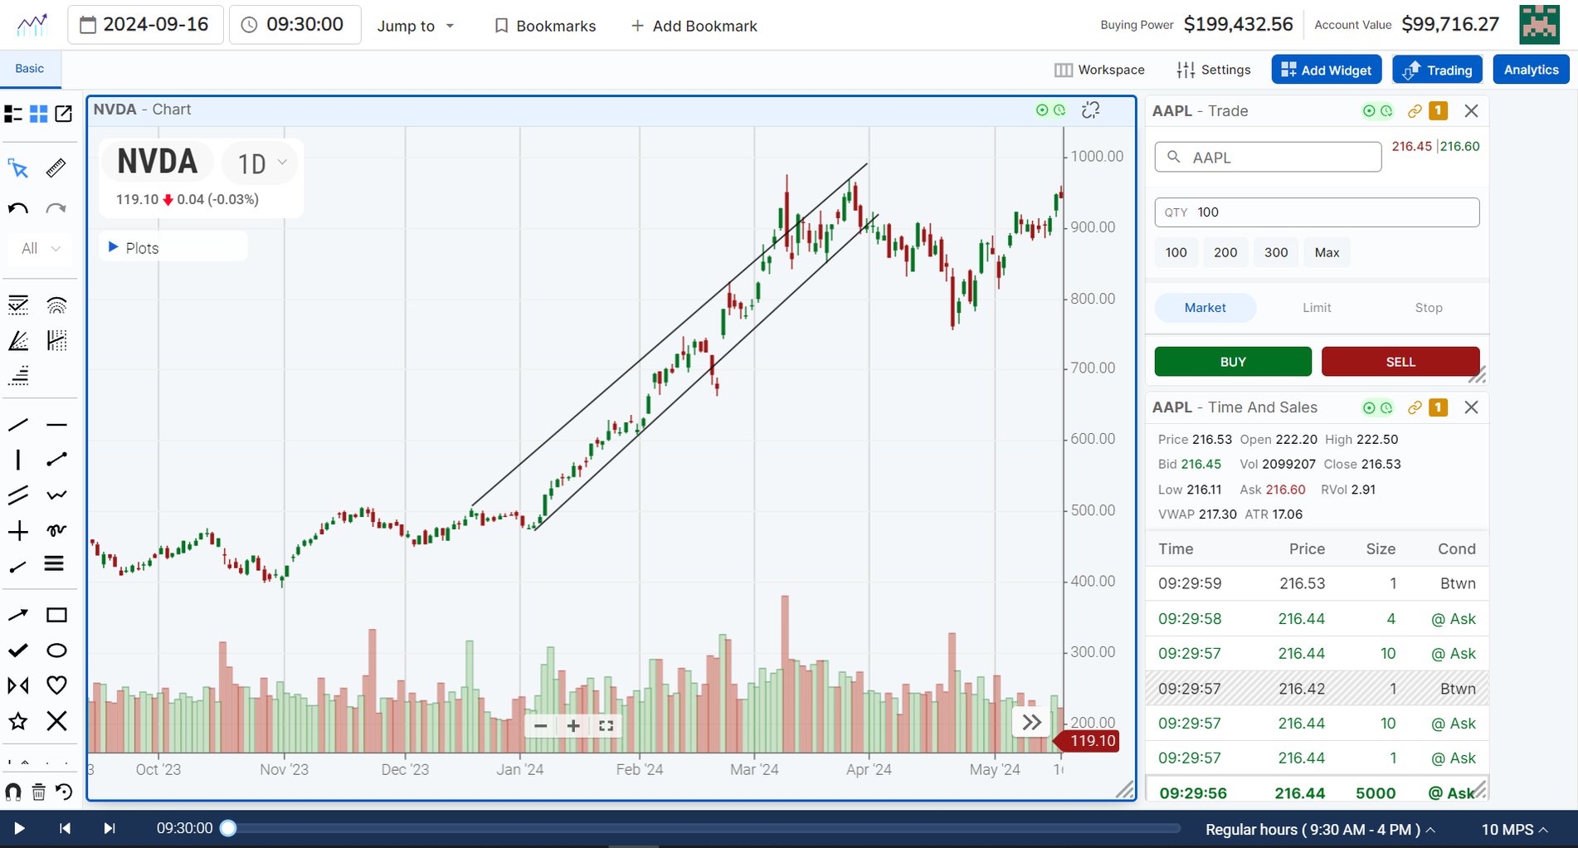Open the Bookmarks menu
The height and width of the screenshot is (848, 1578).
[543, 26]
